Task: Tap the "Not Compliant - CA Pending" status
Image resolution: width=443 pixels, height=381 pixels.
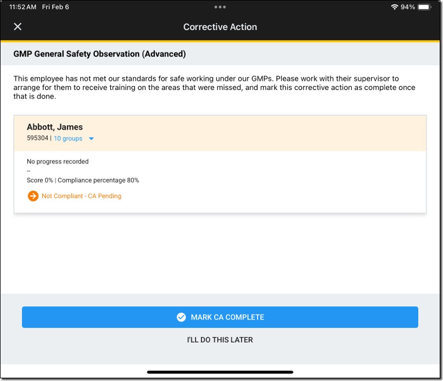Action: point(81,196)
